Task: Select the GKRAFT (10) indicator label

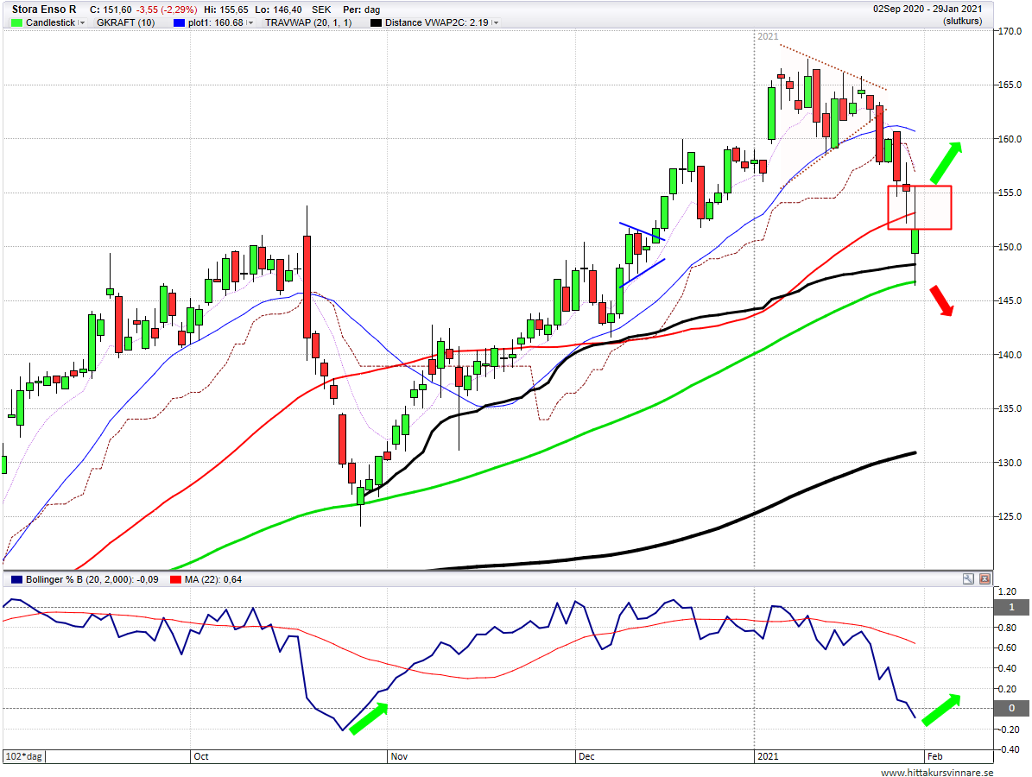Action: pyautogui.click(x=126, y=22)
